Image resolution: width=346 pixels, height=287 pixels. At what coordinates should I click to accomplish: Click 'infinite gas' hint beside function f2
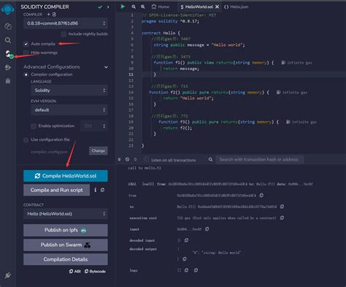292,92
